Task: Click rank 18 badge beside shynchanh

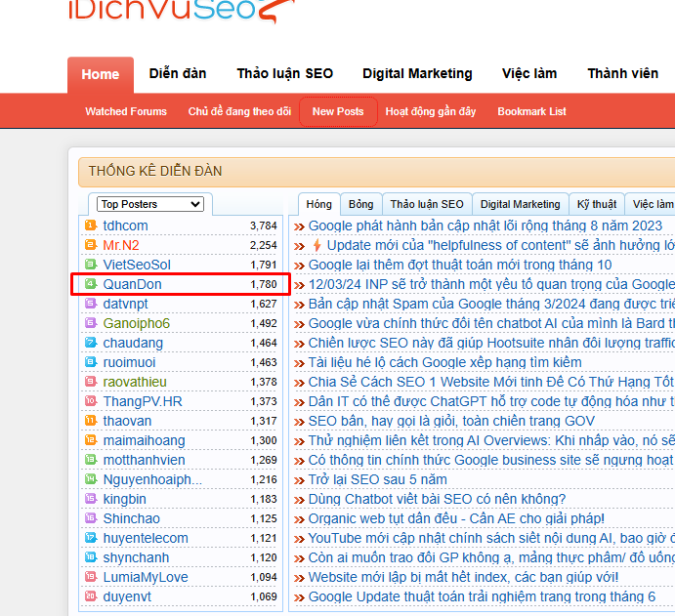Action: (x=91, y=557)
